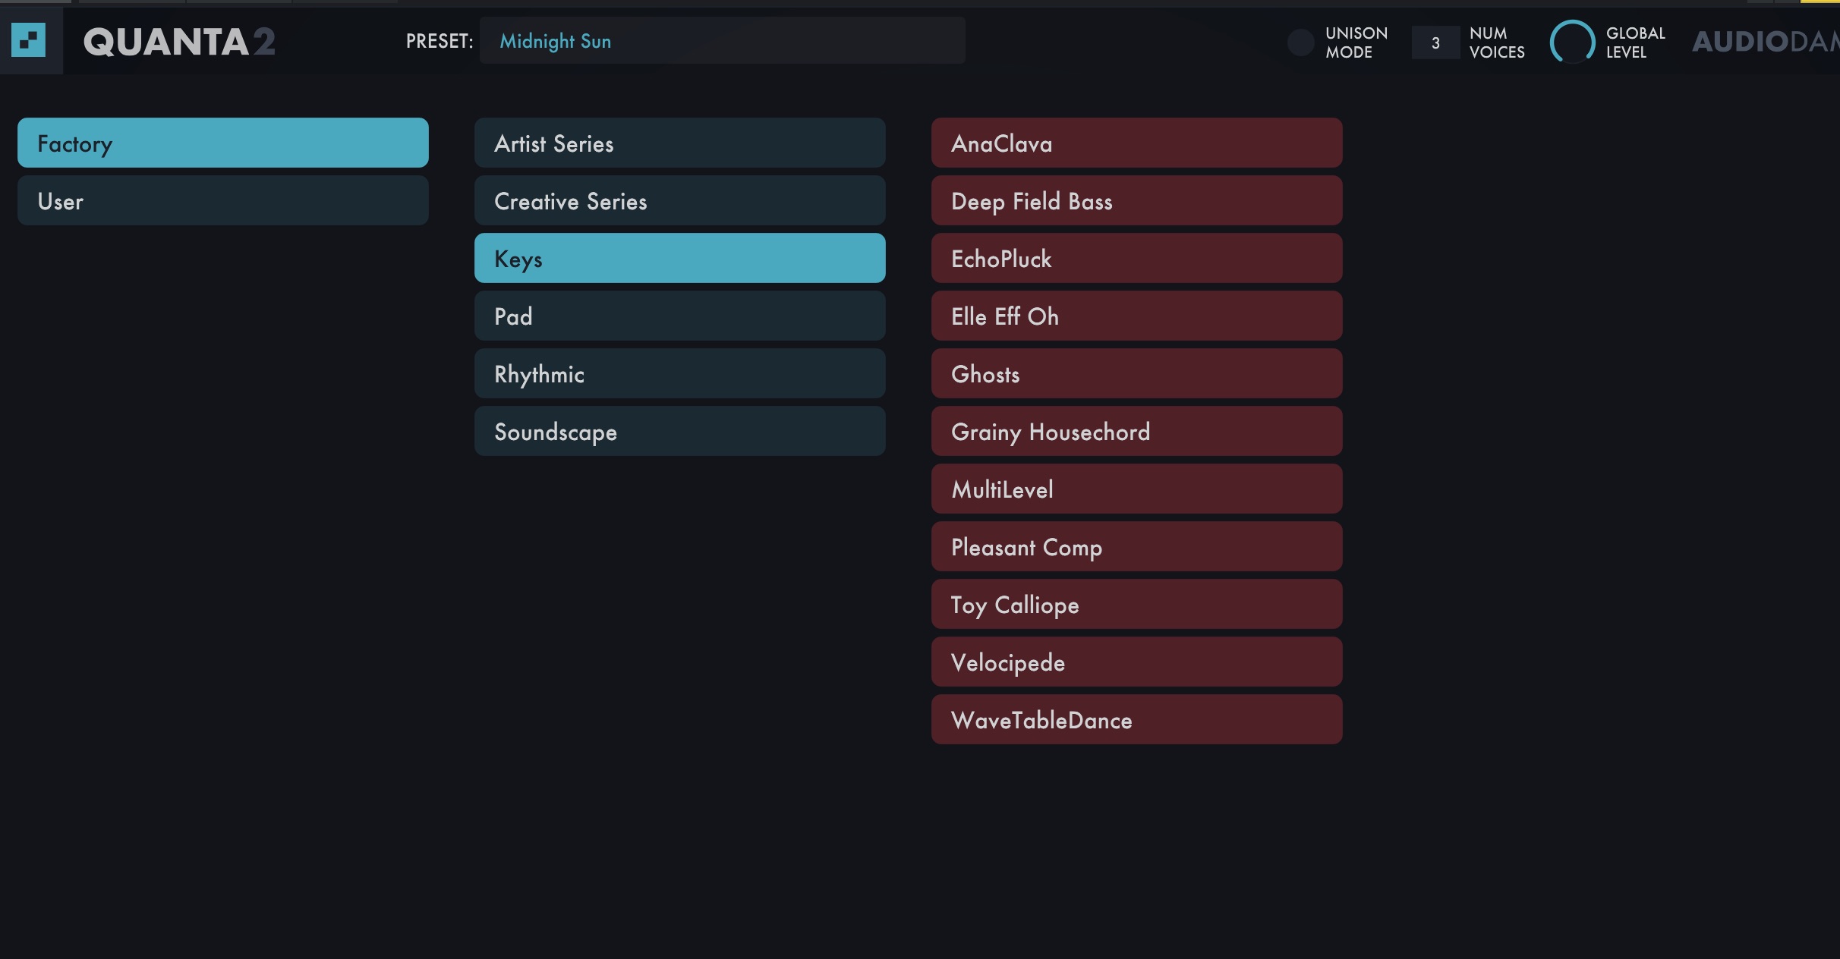
Task: Load the WaveTableDance preset
Action: tap(1136, 719)
